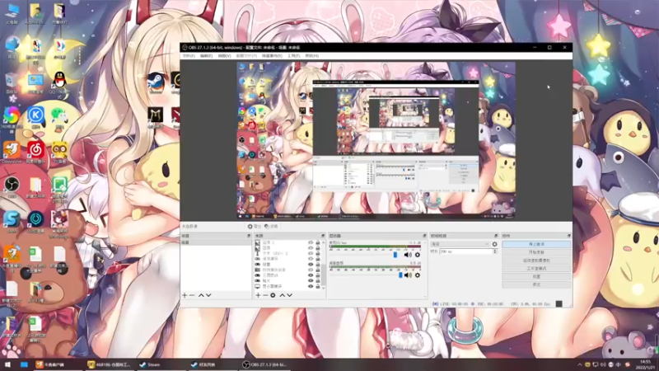Viewport: 659px width, 371px height.
Task: Pop out the Audio Mixer (混音器) dock panel
Action: click(424, 236)
